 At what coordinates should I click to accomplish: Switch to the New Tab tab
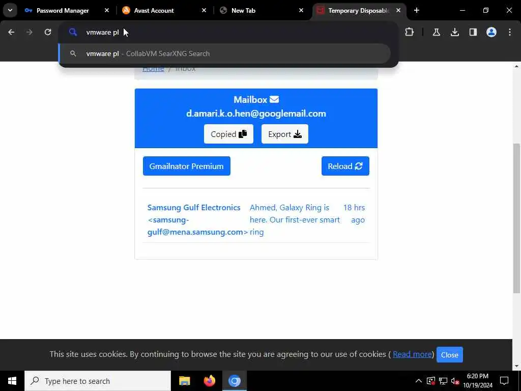[243, 11]
